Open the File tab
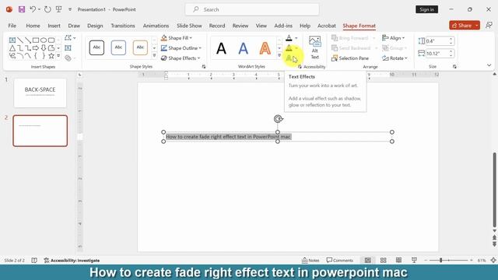Image resolution: width=498 pixels, height=280 pixels. (x=12, y=26)
